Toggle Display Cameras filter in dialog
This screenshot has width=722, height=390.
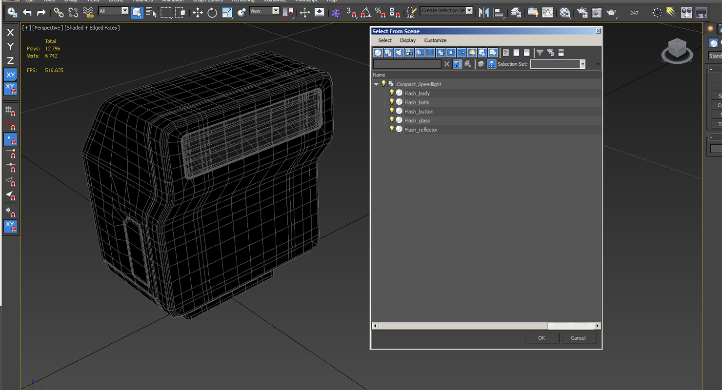click(x=409, y=53)
